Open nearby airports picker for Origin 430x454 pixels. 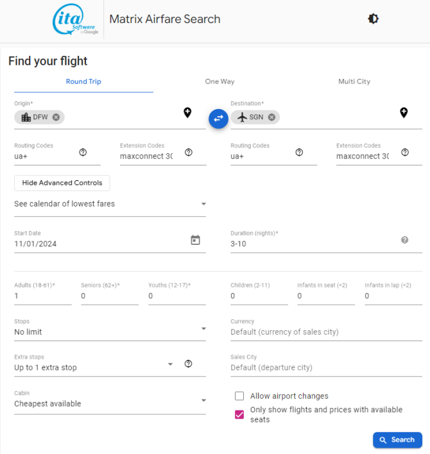(x=187, y=112)
